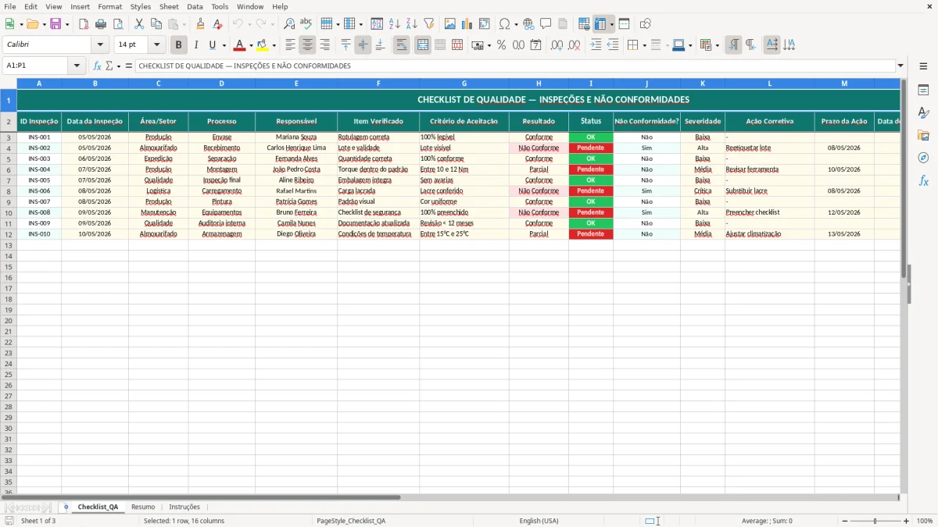This screenshot has width=938, height=527.
Task: Apply the red font color button
Action: [x=240, y=45]
